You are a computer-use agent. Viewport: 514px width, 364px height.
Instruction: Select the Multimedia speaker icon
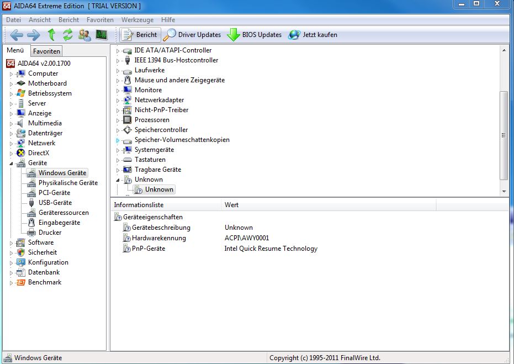pyautogui.click(x=20, y=123)
